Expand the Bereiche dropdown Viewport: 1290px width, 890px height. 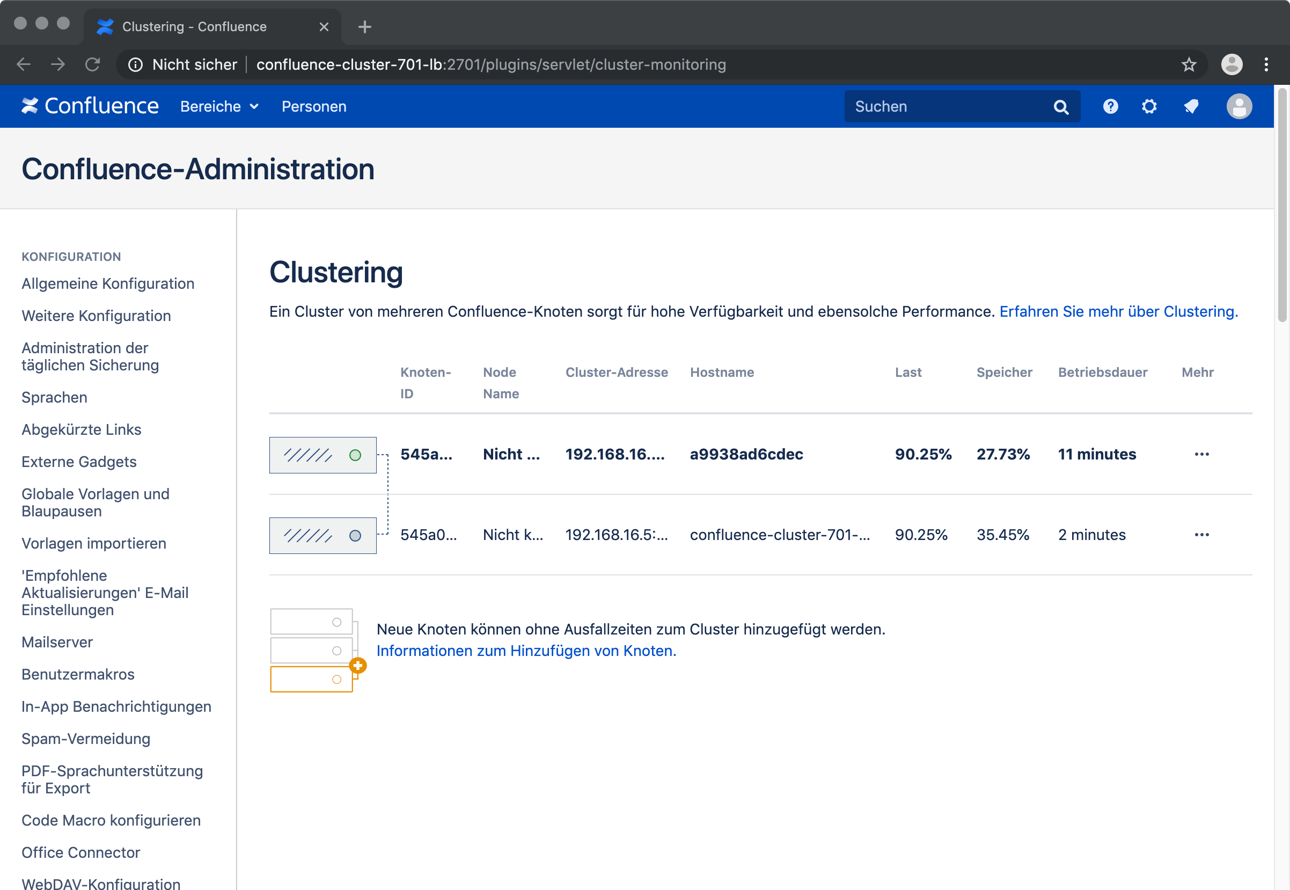(219, 106)
